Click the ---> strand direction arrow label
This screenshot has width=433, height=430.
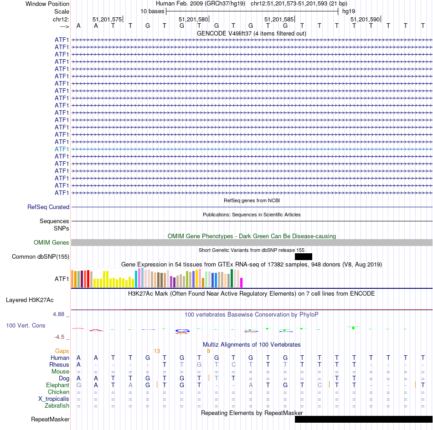(x=64, y=26)
